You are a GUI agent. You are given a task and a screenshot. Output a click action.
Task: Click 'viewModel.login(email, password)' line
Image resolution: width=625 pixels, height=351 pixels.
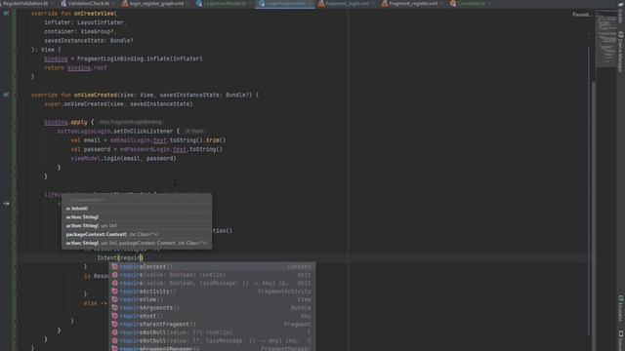123,158
